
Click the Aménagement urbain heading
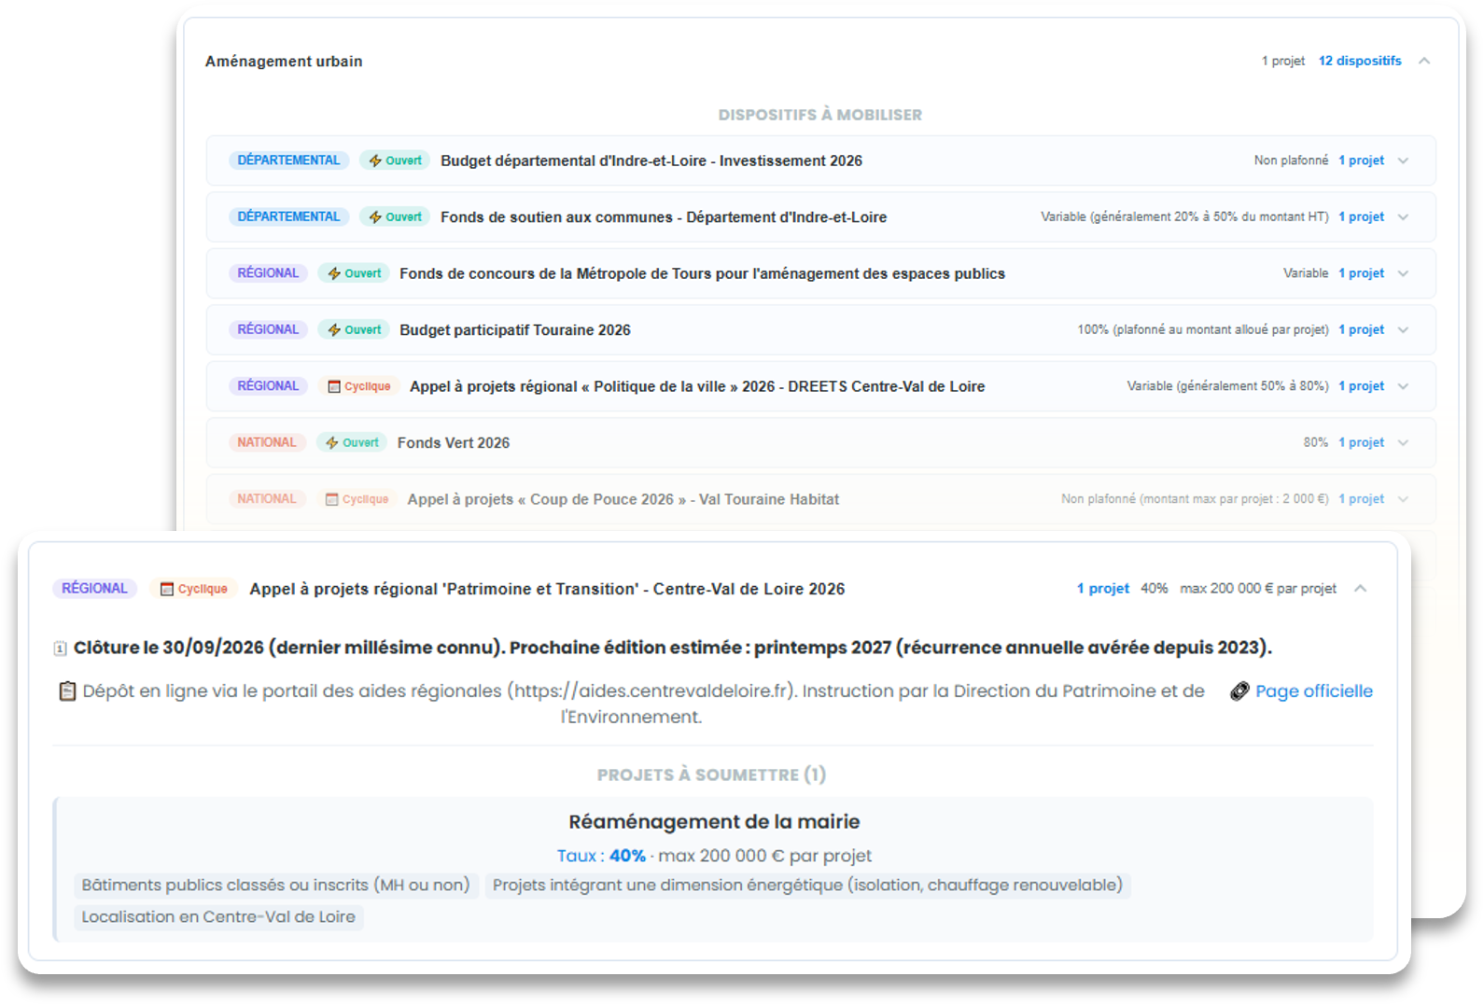(x=284, y=62)
